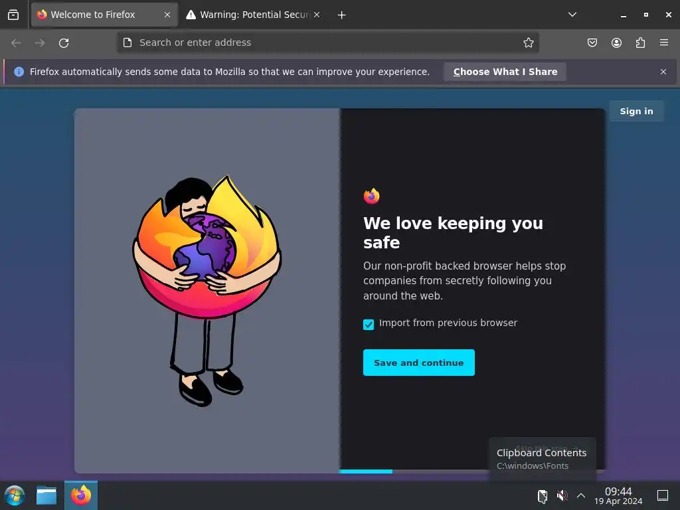Click the Firefox logo above the heading
Image resolution: width=680 pixels, height=510 pixels.
[x=372, y=196]
